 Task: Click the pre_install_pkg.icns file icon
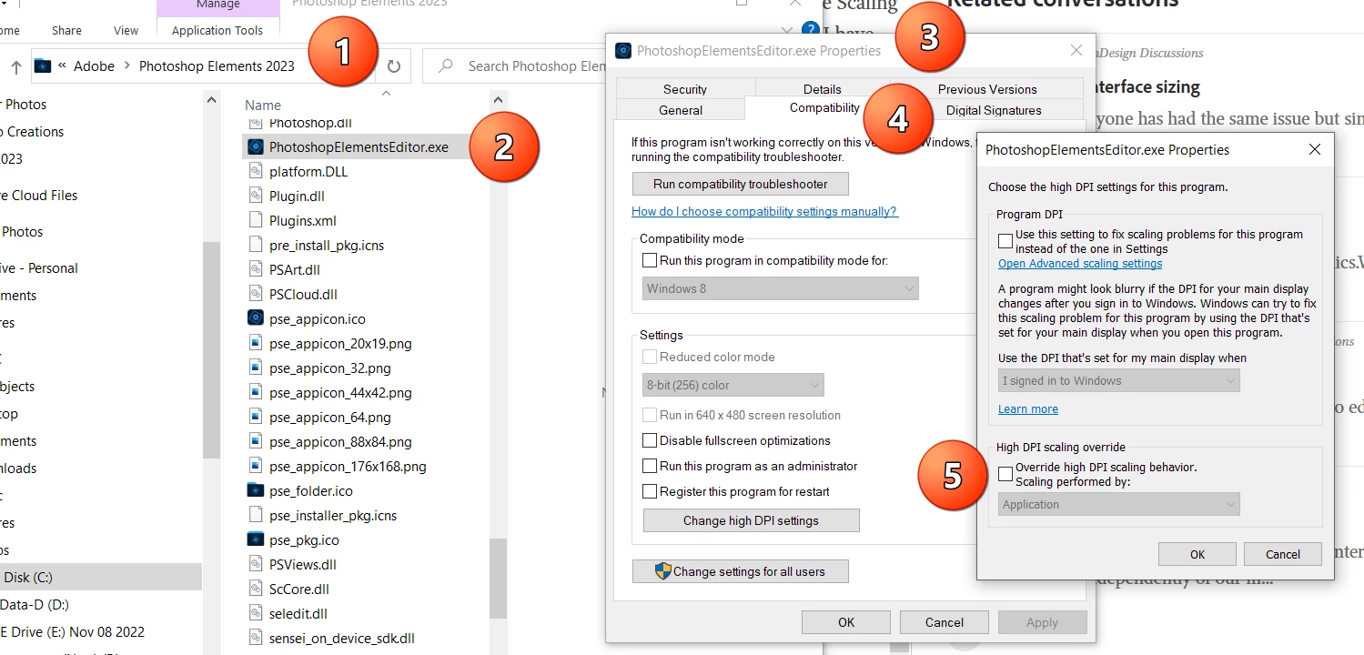click(x=256, y=245)
